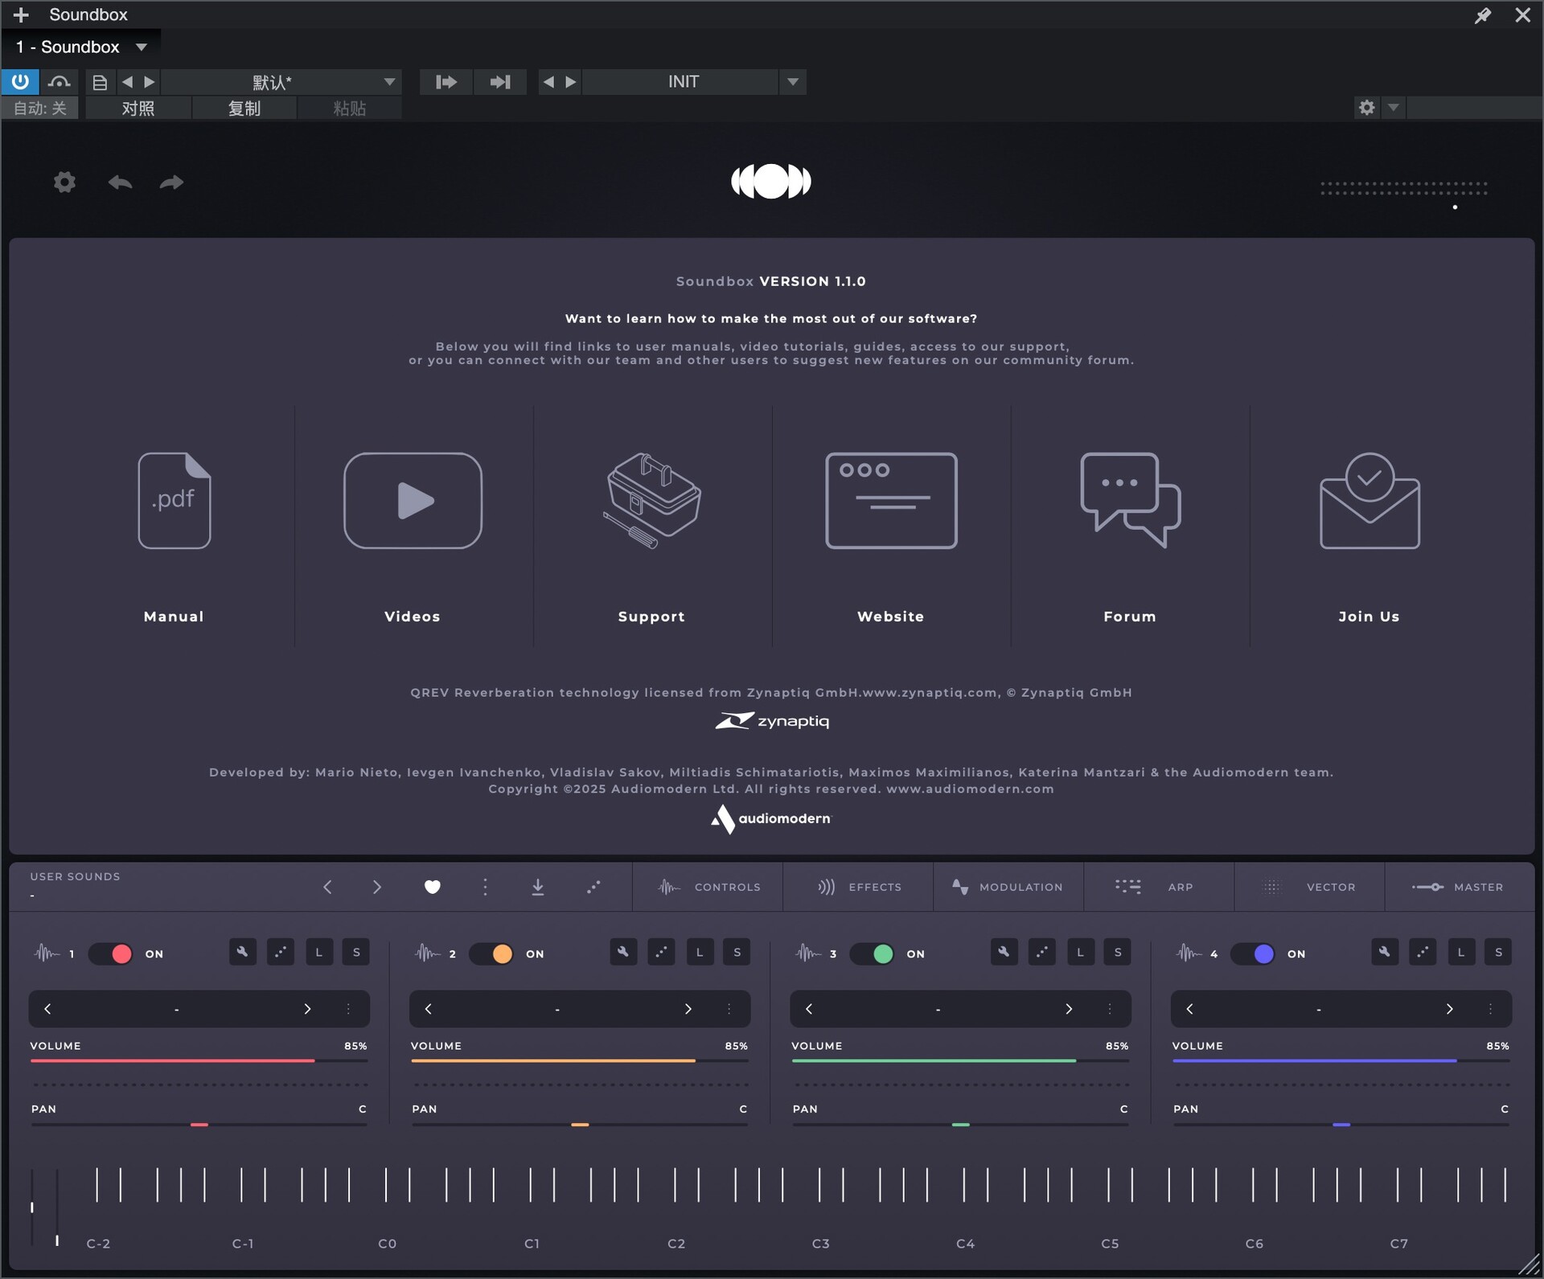Toggle layer 3 ON switch
The height and width of the screenshot is (1279, 1544).
click(x=873, y=954)
